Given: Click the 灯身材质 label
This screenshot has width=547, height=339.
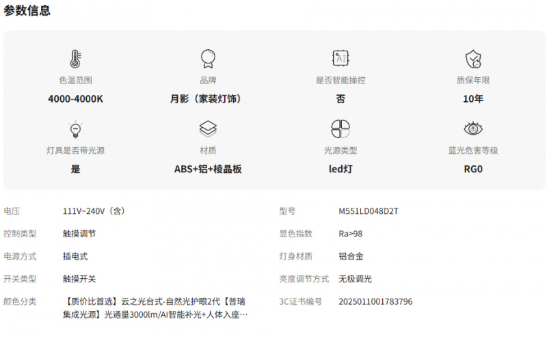Looking at the screenshot, I should click(295, 256).
